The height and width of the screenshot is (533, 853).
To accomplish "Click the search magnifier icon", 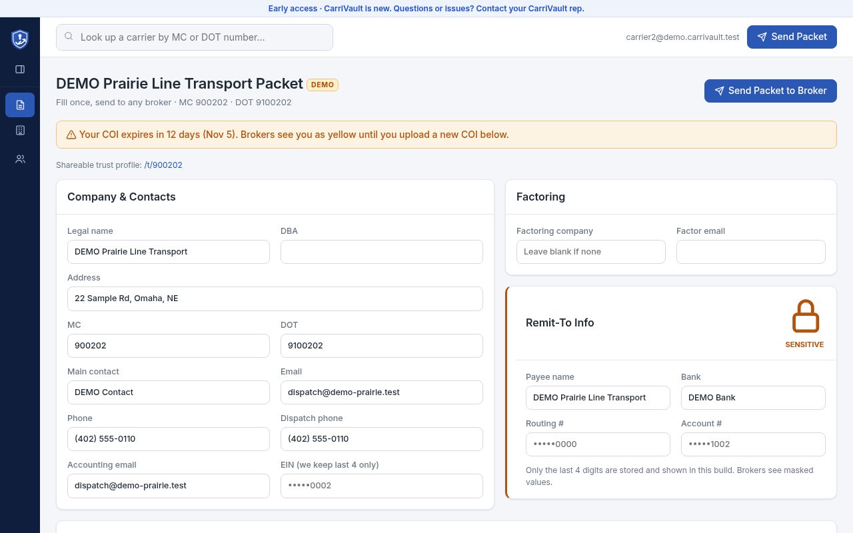I will (69, 37).
